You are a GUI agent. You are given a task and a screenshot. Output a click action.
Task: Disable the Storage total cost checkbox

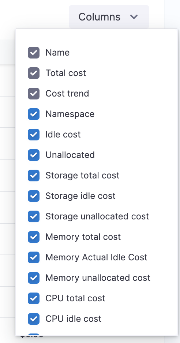tap(34, 176)
